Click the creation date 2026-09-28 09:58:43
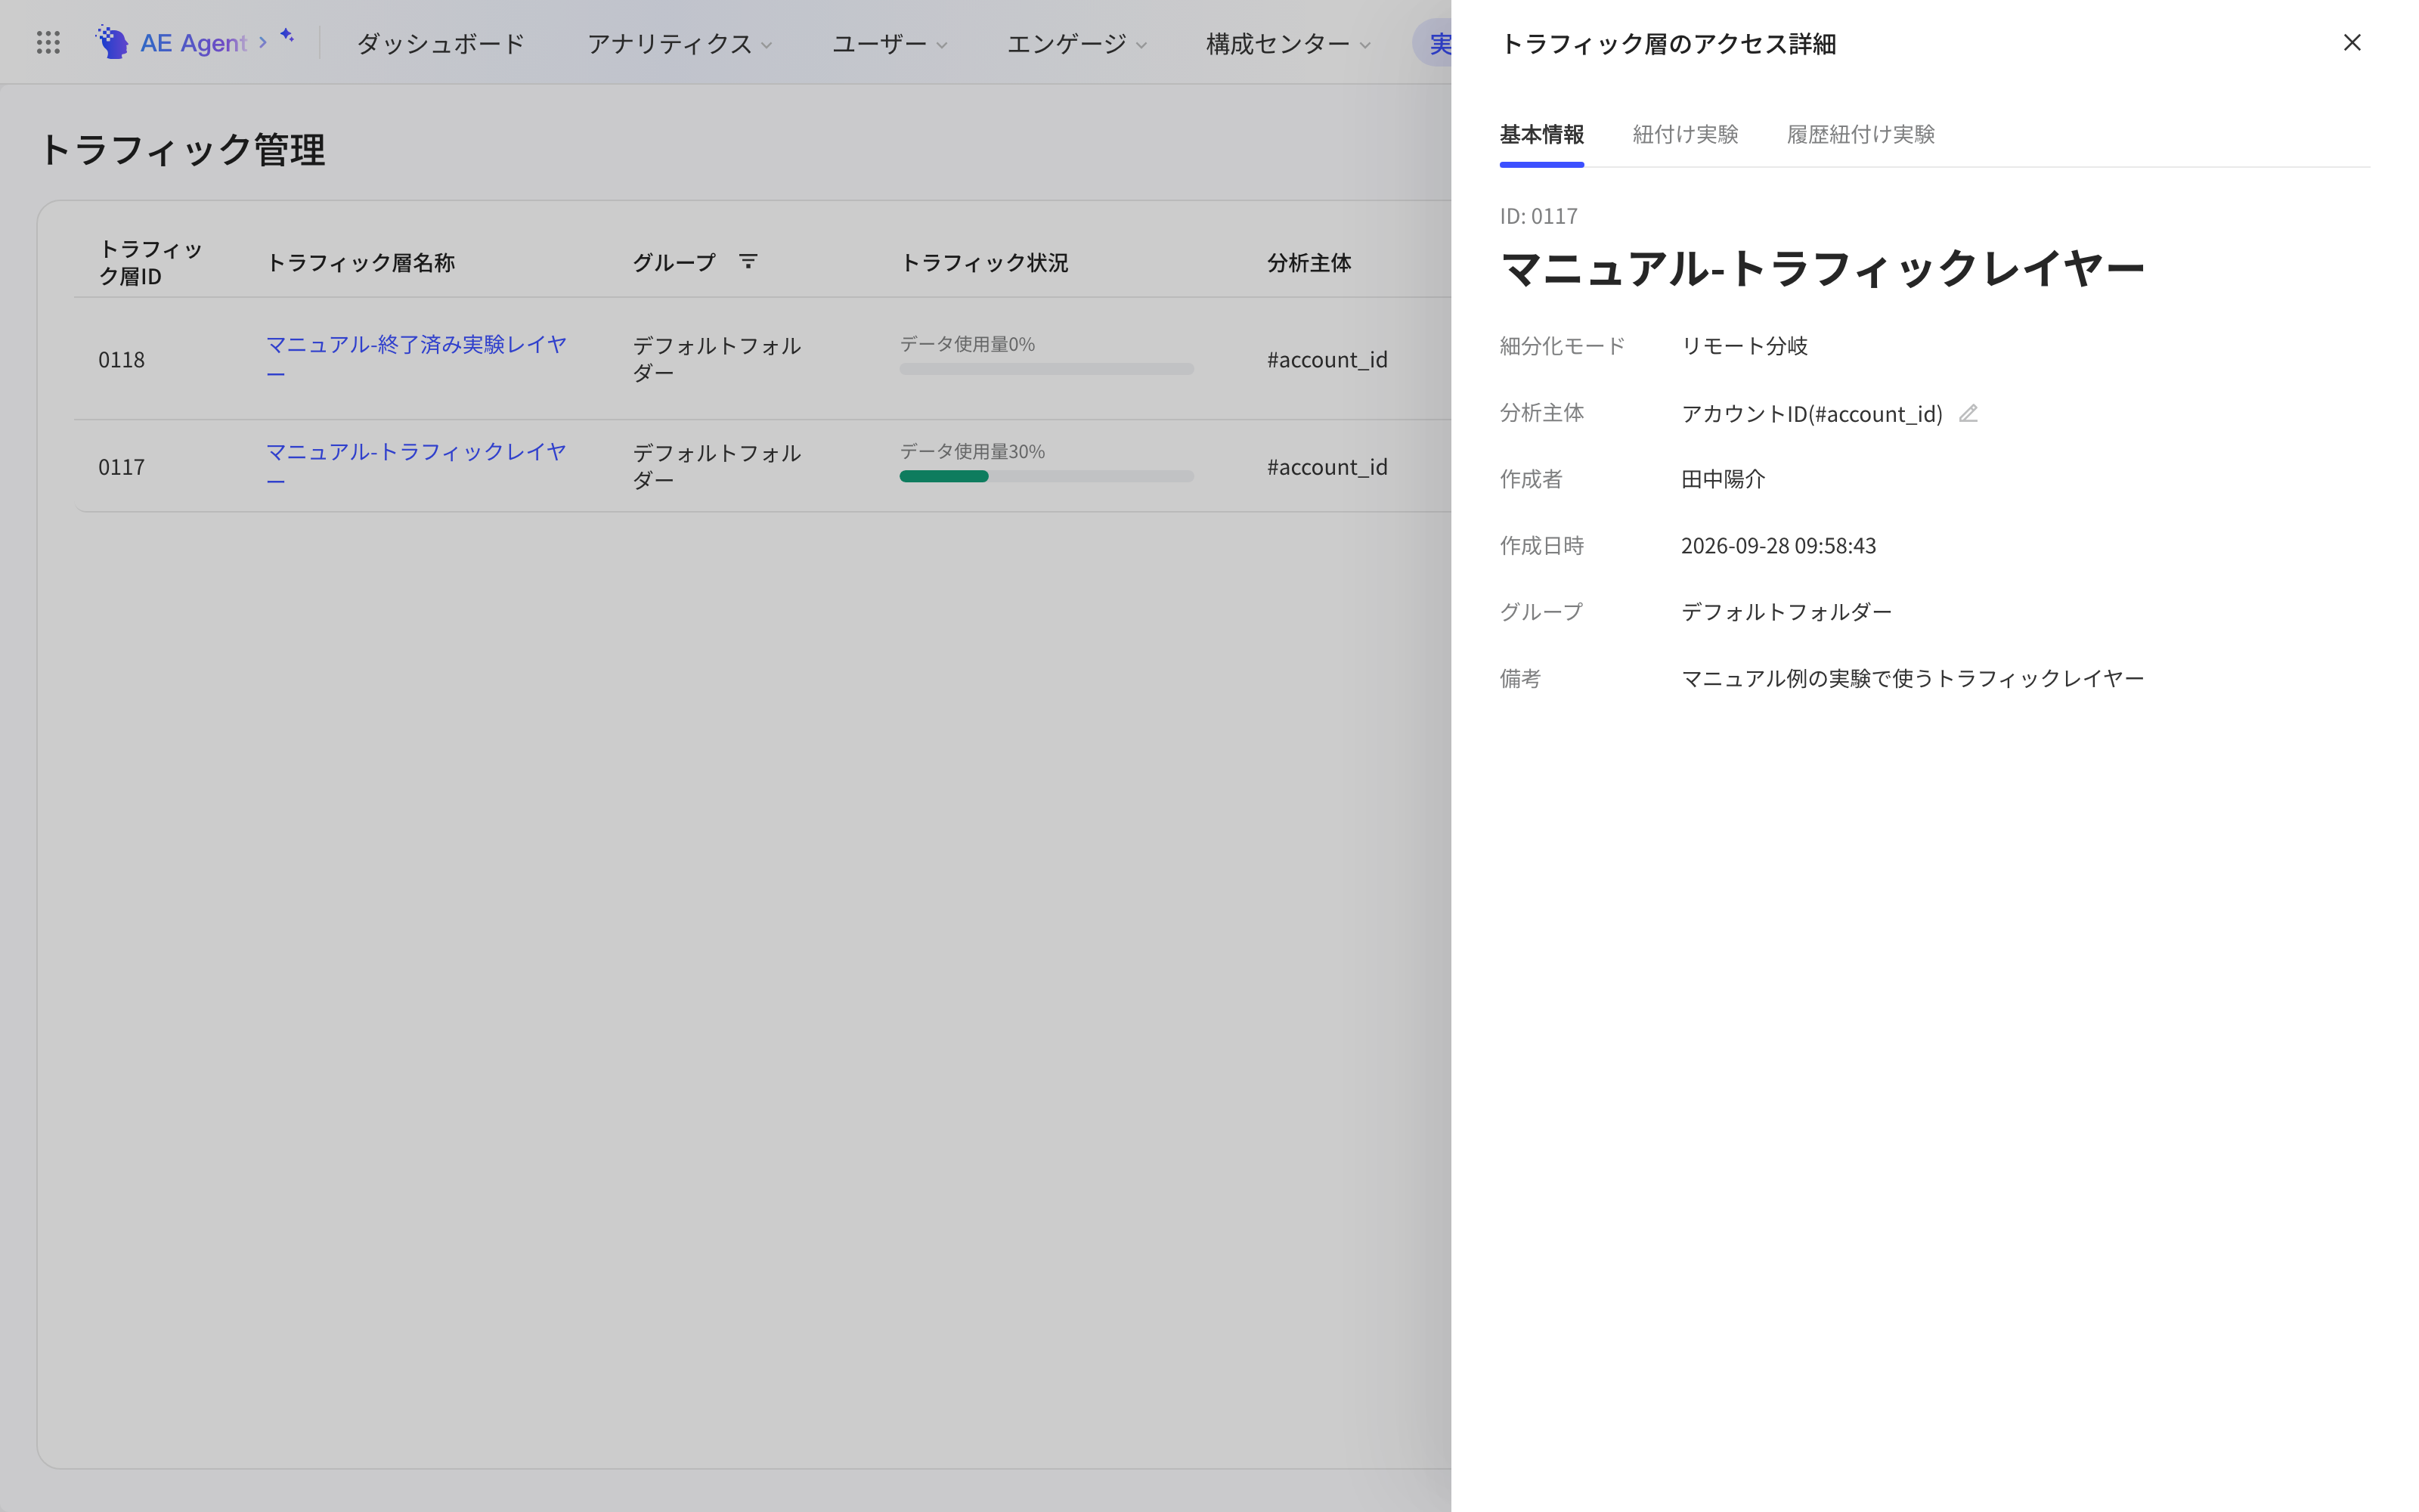2419x1512 pixels. tap(1778, 546)
